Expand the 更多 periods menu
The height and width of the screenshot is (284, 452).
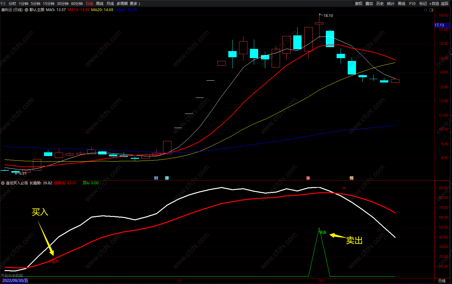[x=135, y=4]
